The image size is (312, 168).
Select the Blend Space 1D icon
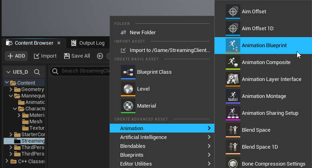(x=233, y=146)
